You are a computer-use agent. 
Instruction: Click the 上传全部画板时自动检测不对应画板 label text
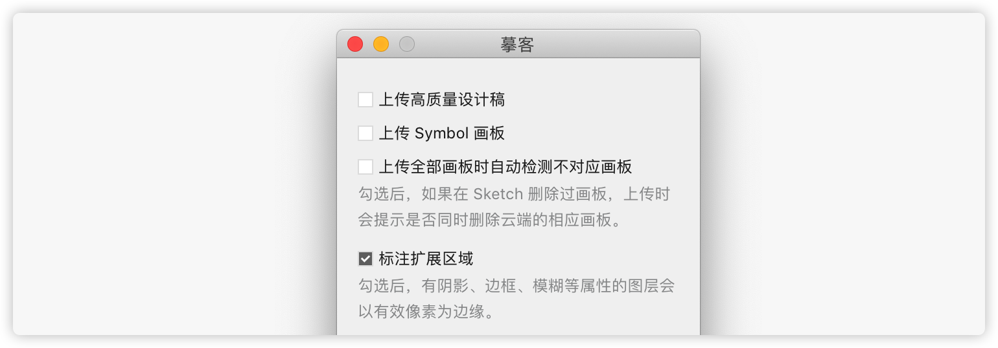click(x=505, y=167)
